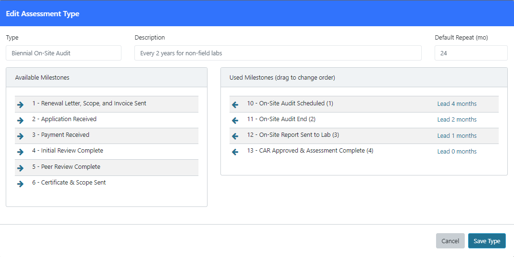Click the Lead 2 months link
514x257 pixels.
tap(457, 119)
